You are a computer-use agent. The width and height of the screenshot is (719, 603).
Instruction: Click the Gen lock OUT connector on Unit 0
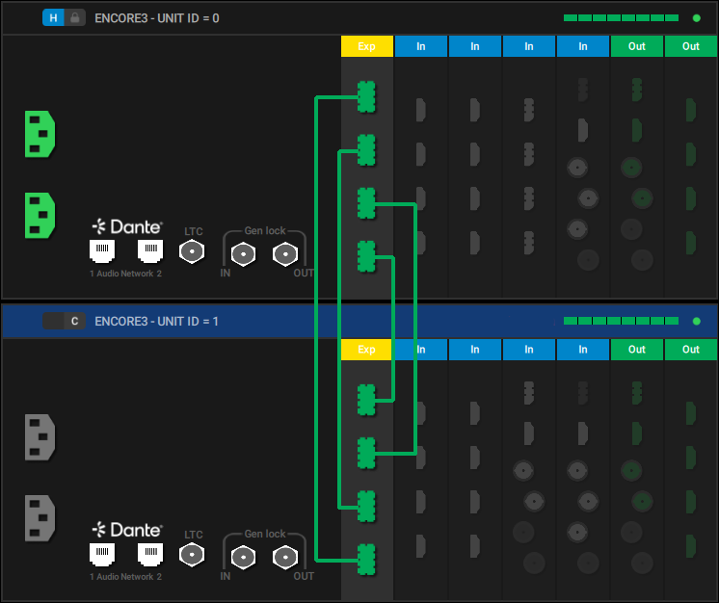(x=285, y=254)
